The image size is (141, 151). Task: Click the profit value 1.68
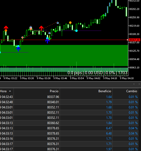[109, 107]
